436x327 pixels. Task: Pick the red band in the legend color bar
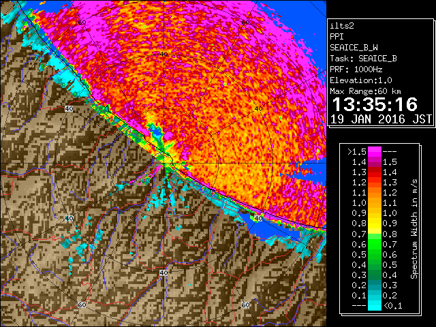tap(375, 172)
